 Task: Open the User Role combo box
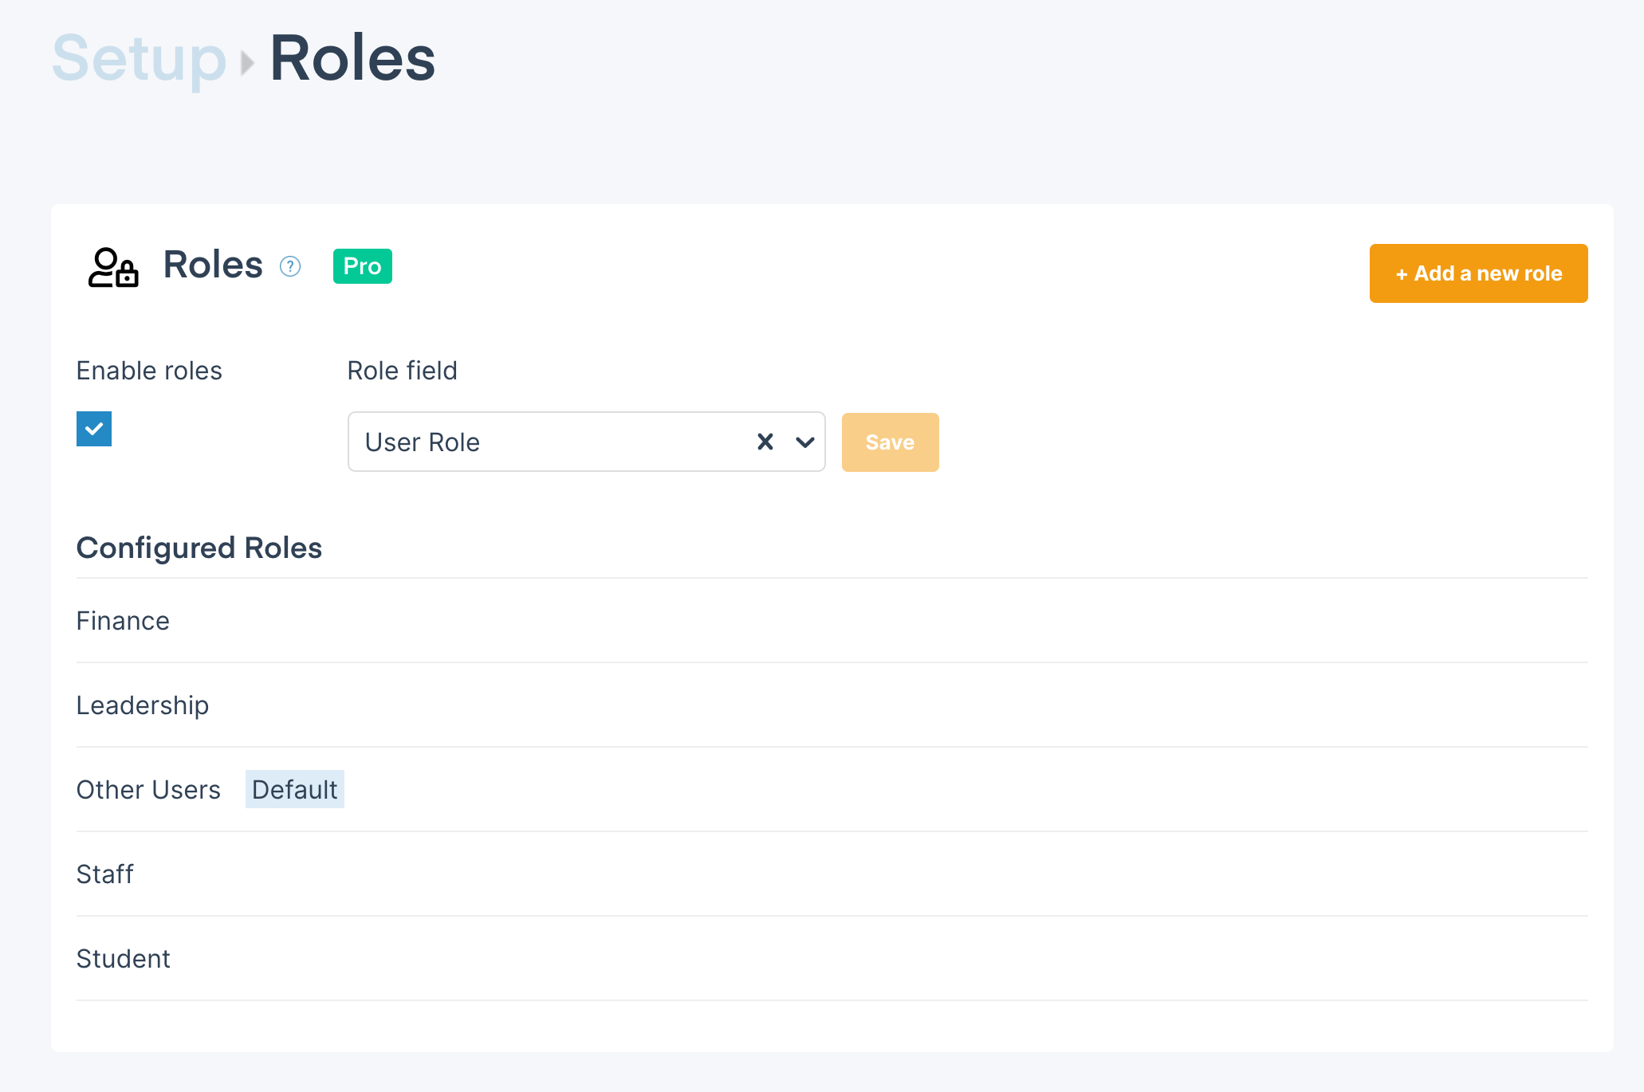tap(587, 442)
